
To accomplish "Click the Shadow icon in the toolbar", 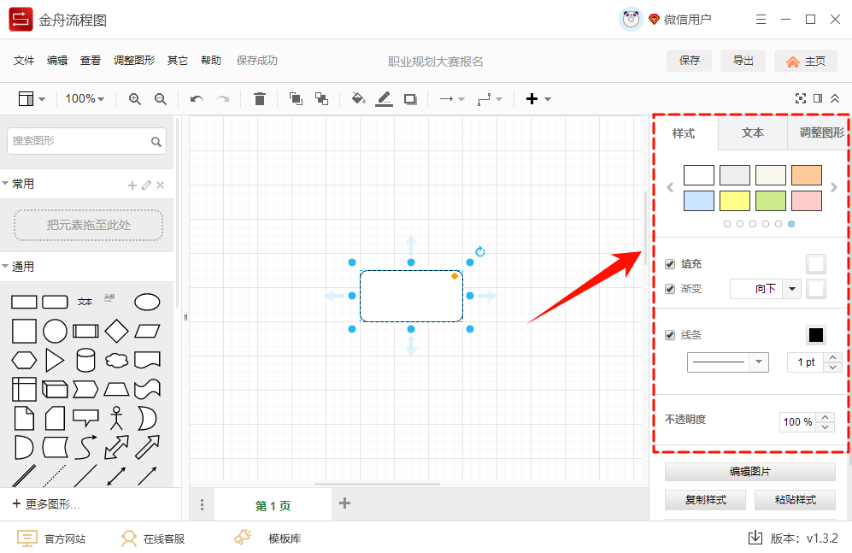I will coord(409,98).
